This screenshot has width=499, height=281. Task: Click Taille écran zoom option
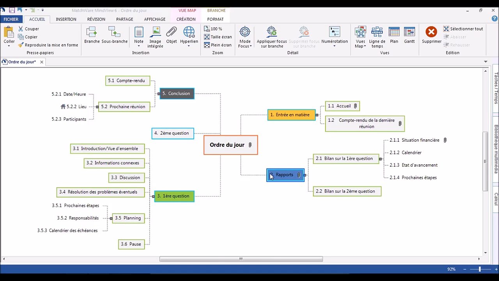[x=218, y=37]
